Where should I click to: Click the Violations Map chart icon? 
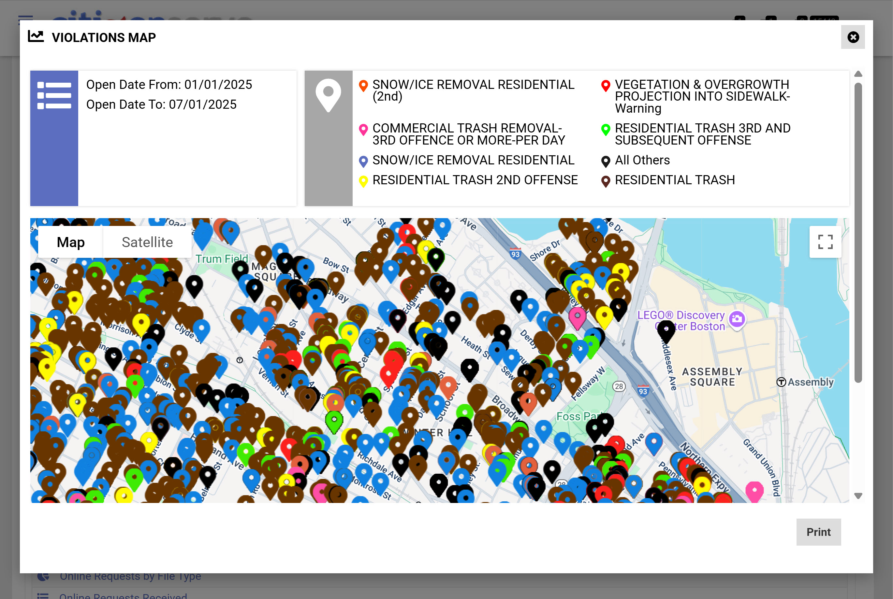coord(36,37)
